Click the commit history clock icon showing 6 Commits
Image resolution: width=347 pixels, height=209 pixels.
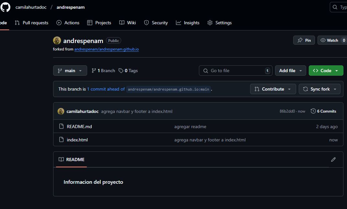point(313,111)
